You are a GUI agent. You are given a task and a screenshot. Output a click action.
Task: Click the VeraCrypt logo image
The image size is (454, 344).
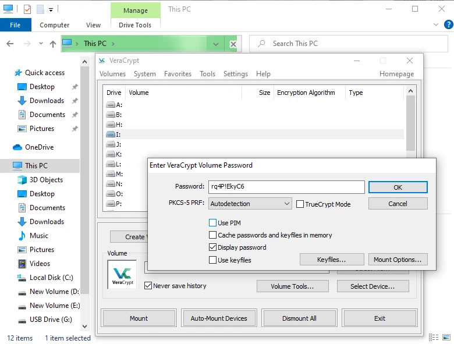[122, 275]
